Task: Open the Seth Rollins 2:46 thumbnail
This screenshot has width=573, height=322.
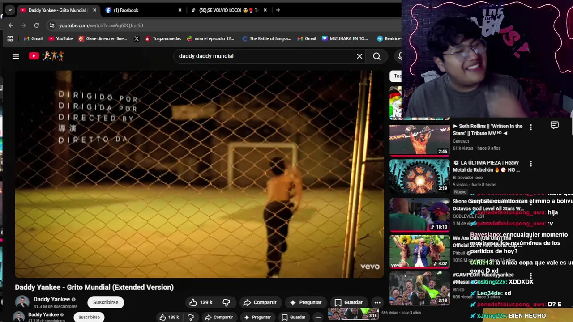Action: (x=419, y=140)
